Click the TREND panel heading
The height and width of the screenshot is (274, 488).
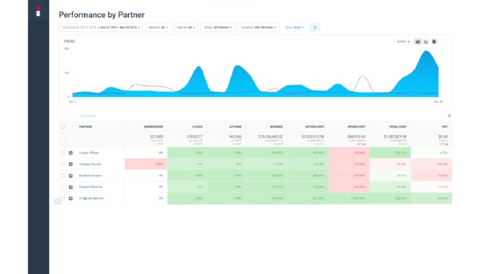[70, 41]
